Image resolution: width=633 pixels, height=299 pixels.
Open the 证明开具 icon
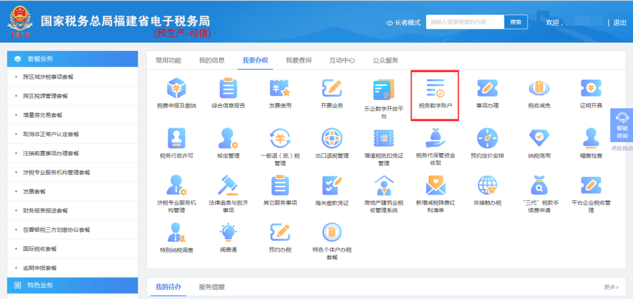pos(591,88)
